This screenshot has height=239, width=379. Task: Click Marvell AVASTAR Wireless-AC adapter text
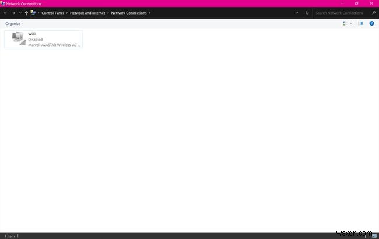click(54, 45)
